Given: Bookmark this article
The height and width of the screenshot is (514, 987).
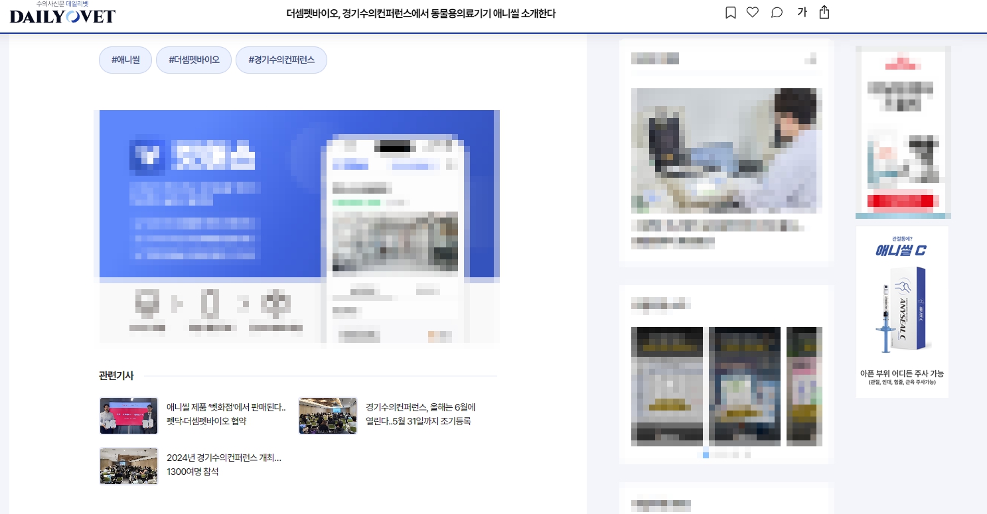Looking at the screenshot, I should [x=731, y=13].
